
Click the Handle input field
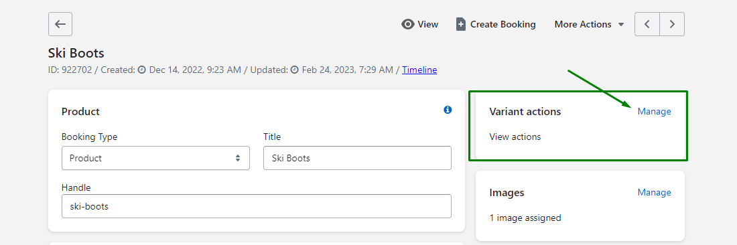tap(257, 206)
